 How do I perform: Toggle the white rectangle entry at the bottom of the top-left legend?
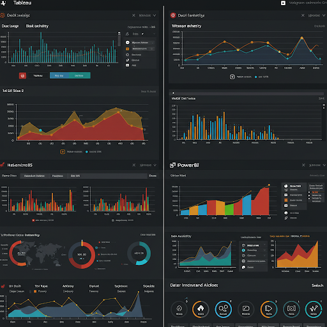(x=128, y=65)
